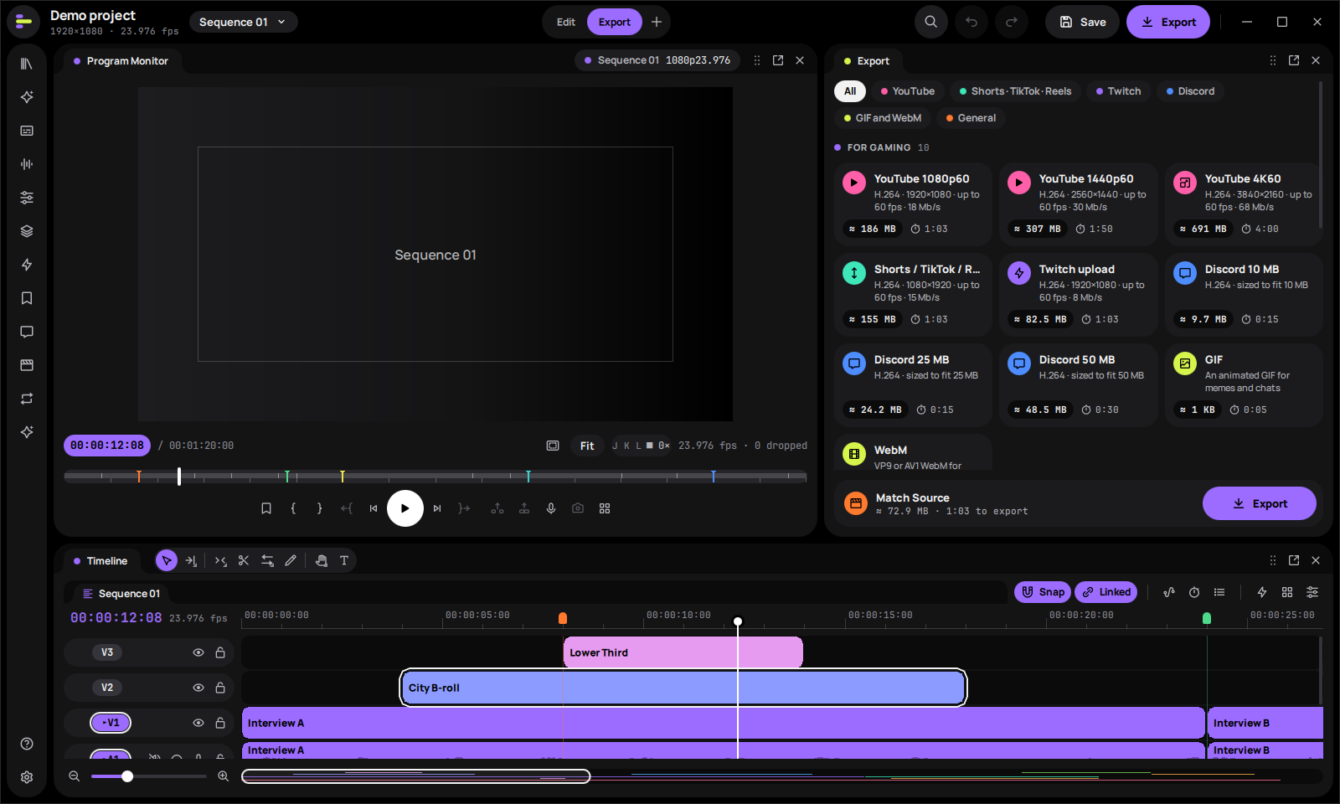Screen dimensions: 1340x804
Task: Choose the YouTube 1080p60 preset card
Action: tap(914, 204)
